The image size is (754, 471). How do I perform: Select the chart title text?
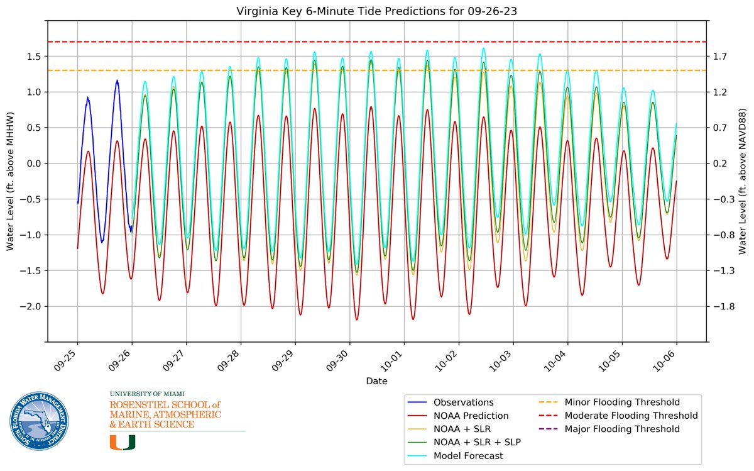tap(377, 11)
